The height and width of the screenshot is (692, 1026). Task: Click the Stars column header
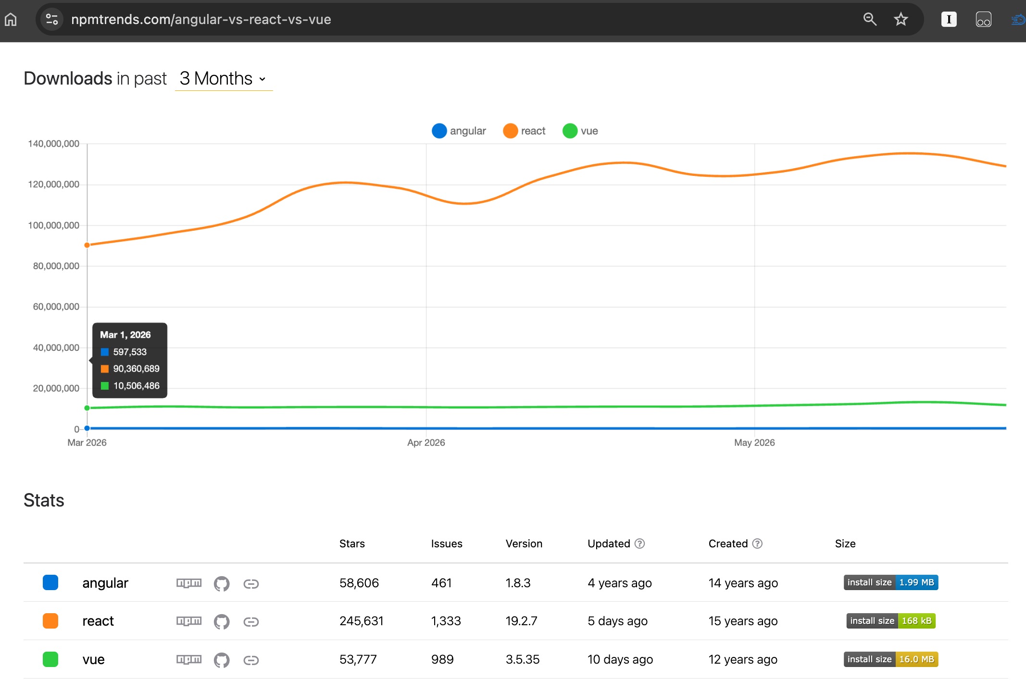pos(352,544)
